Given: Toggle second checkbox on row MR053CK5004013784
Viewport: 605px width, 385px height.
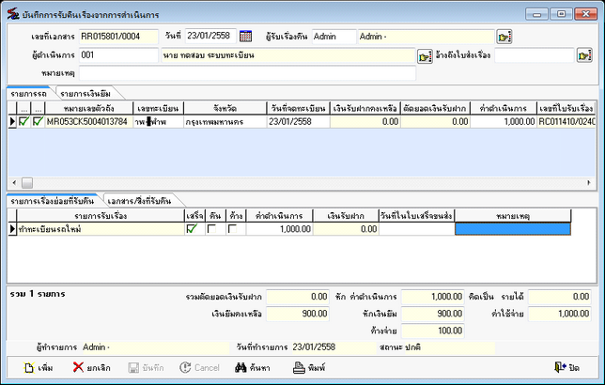Looking at the screenshot, I should click(38, 121).
